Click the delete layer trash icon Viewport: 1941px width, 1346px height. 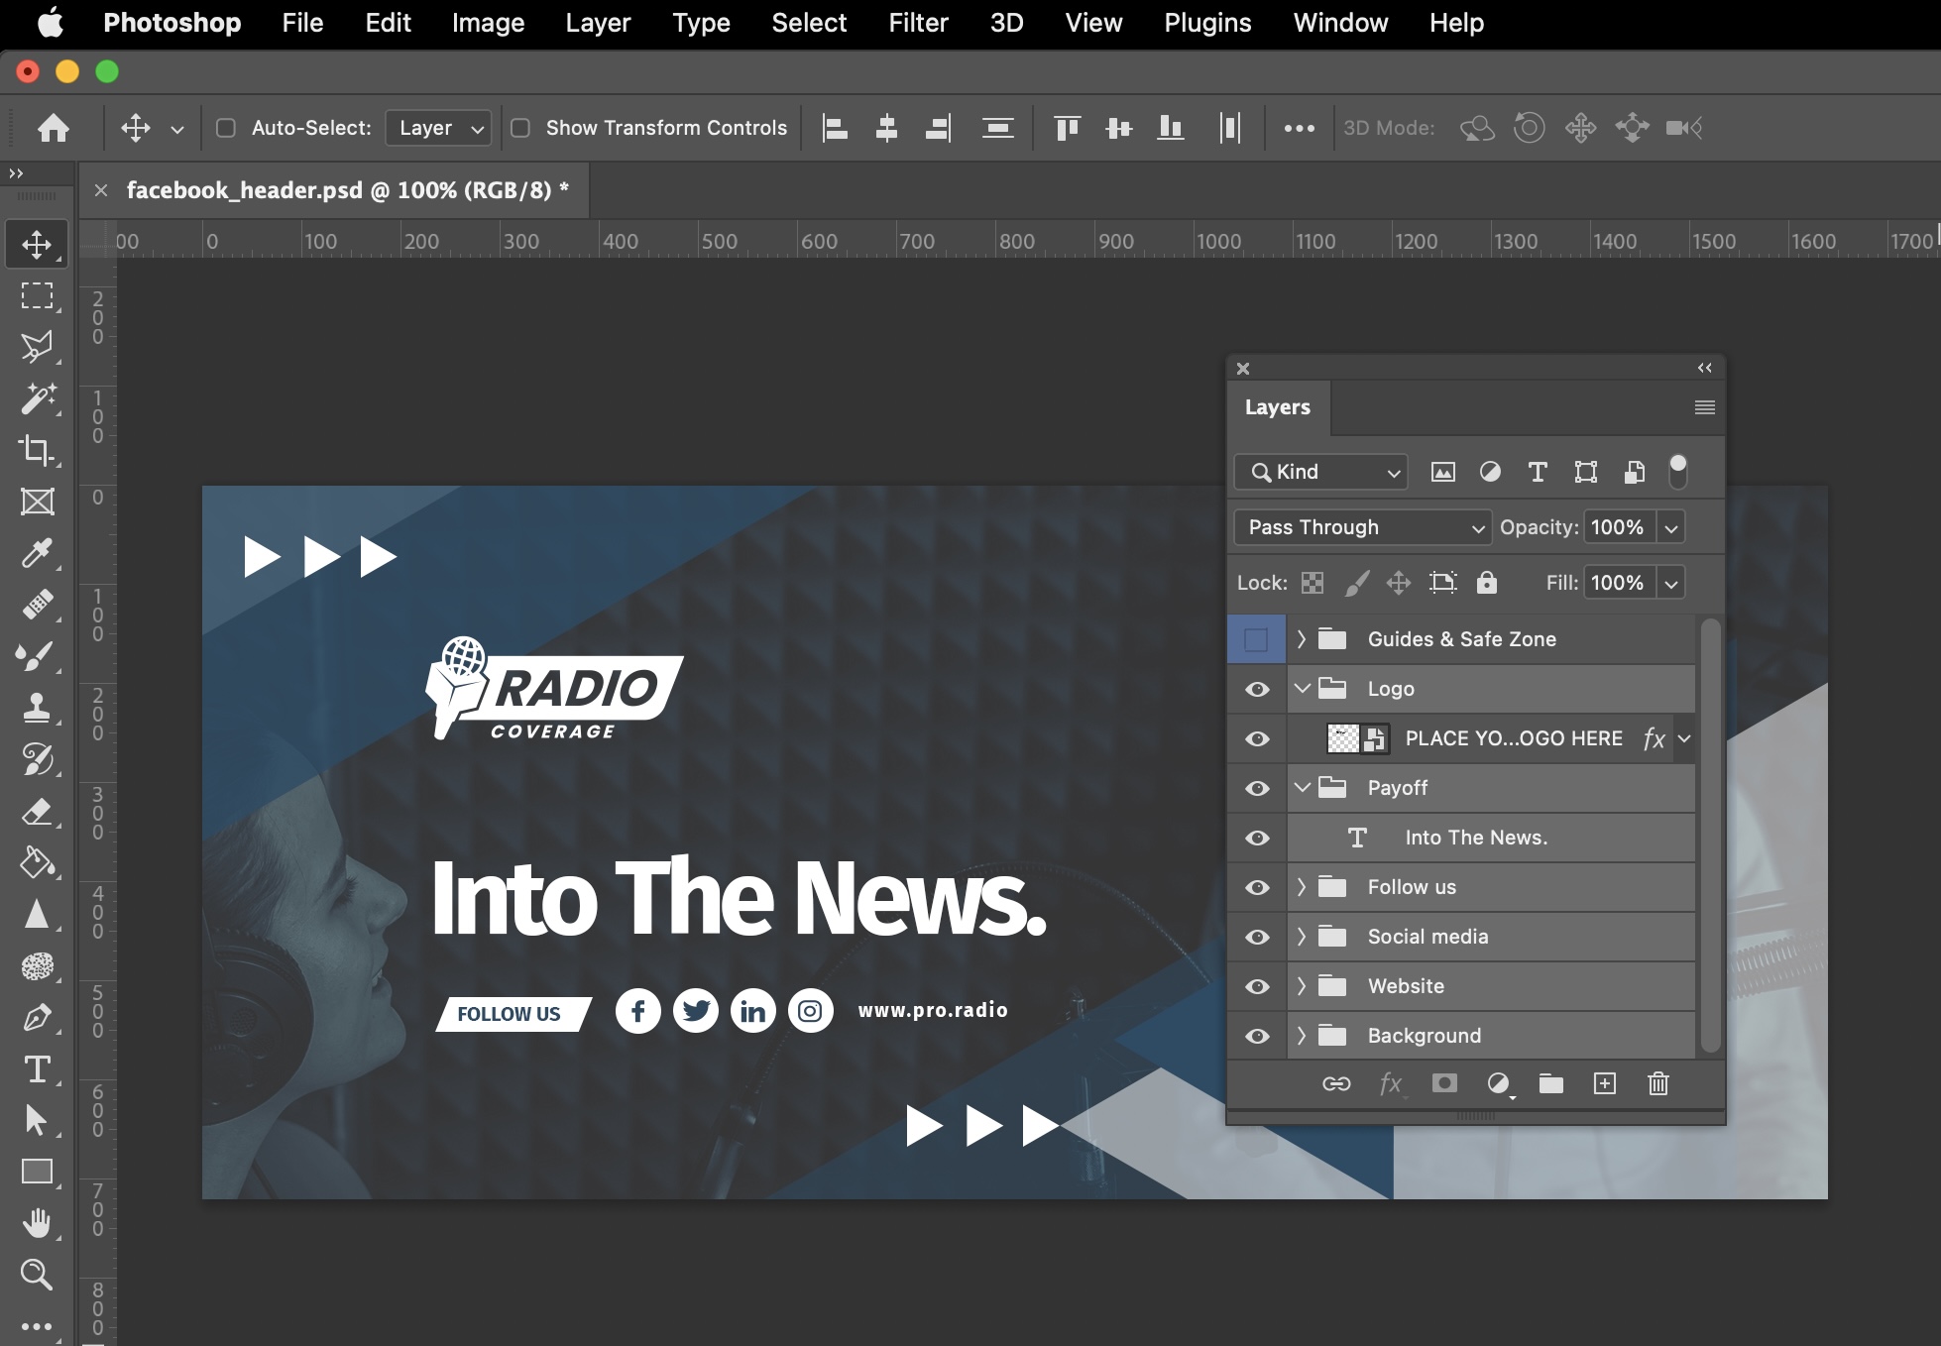[x=1657, y=1083]
